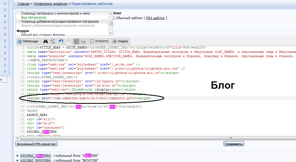Click the template list scrollbar thumb
The height and width of the screenshot is (162, 296).
[x=111, y=23]
